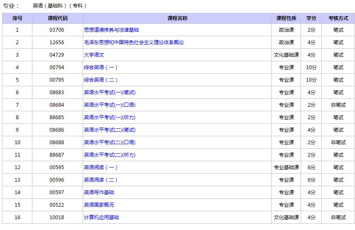Open the 大学语文 course link
The height and width of the screenshot is (230, 355).
(x=94, y=55)
